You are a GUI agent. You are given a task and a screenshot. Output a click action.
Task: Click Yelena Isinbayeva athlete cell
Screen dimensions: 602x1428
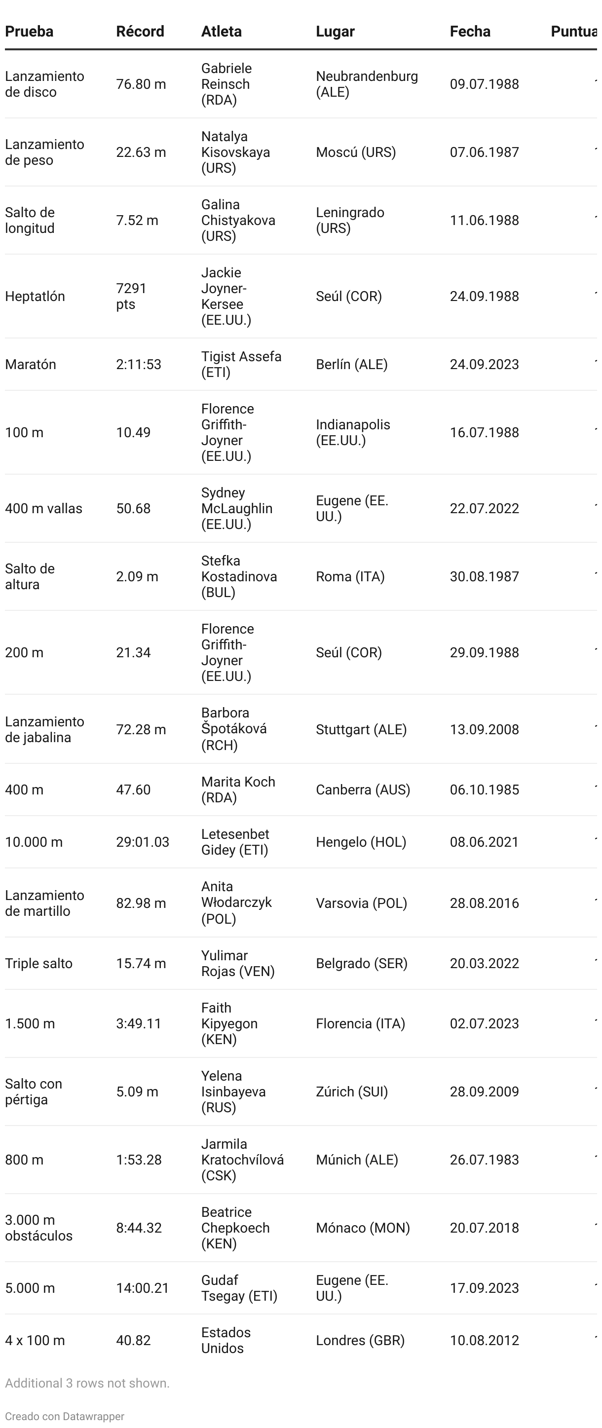click(x=233, y=1091)
